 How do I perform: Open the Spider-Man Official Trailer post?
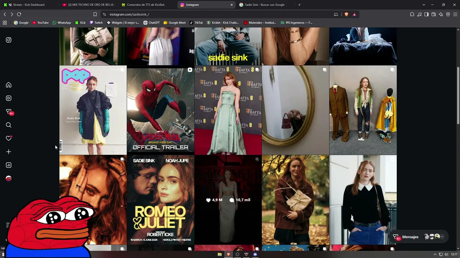pos(161,110)
